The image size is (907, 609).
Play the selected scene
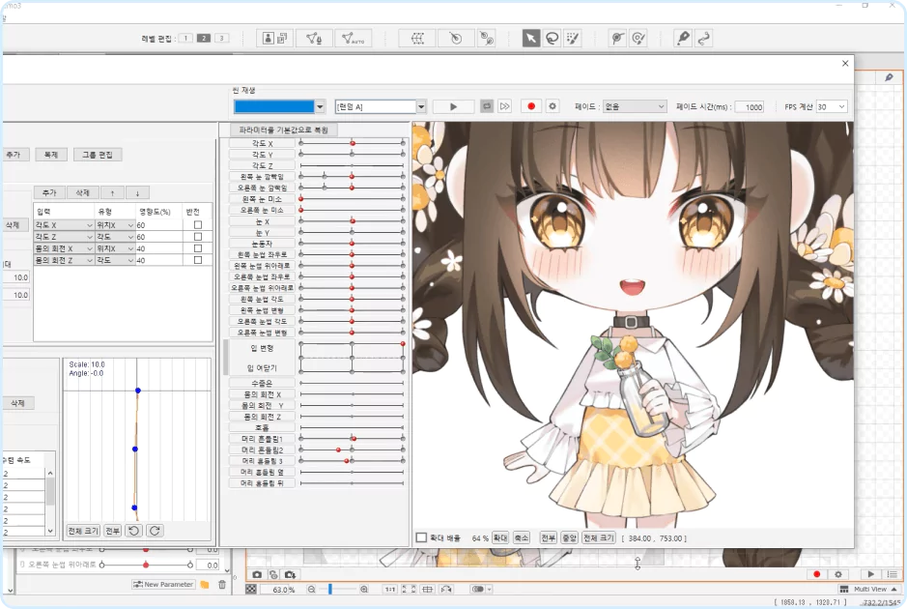453,106
